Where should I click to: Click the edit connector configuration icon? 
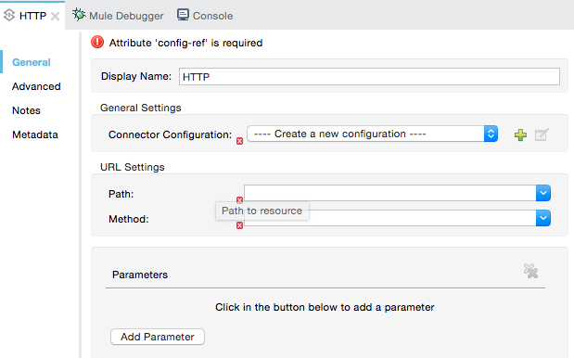click(x=542, y=134)
